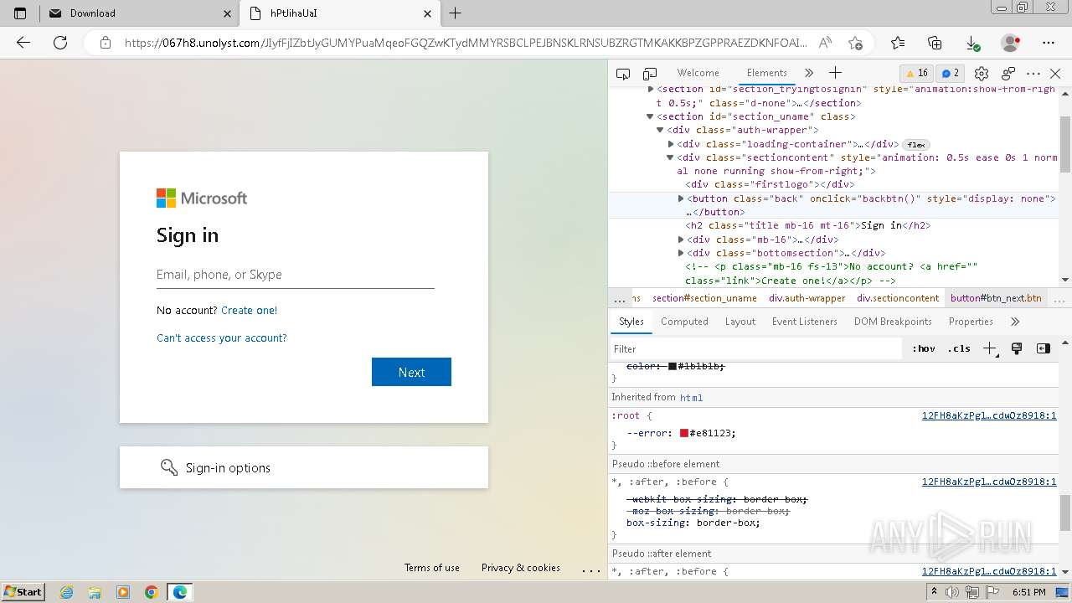Toggle rendering emulations paintbrush icon
The image size is (1072, 603).
tap(1017, 348)
